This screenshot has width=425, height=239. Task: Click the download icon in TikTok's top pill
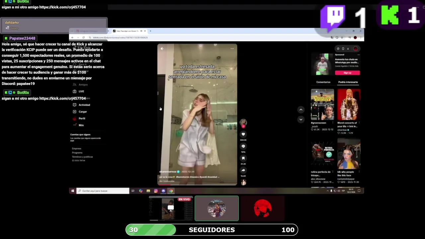(348, 49)
